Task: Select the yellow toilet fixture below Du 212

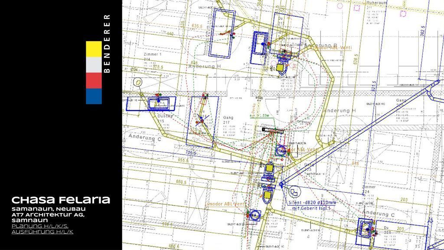Action: click(281, 68)
